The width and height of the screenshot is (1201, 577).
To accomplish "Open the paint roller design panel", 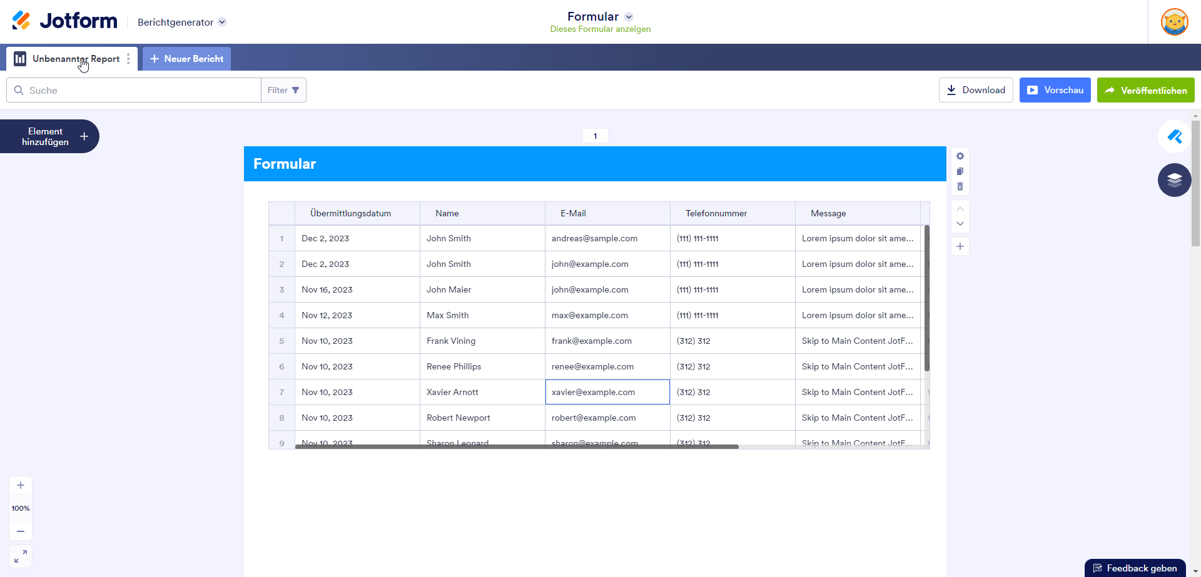I will point(1174,136).
